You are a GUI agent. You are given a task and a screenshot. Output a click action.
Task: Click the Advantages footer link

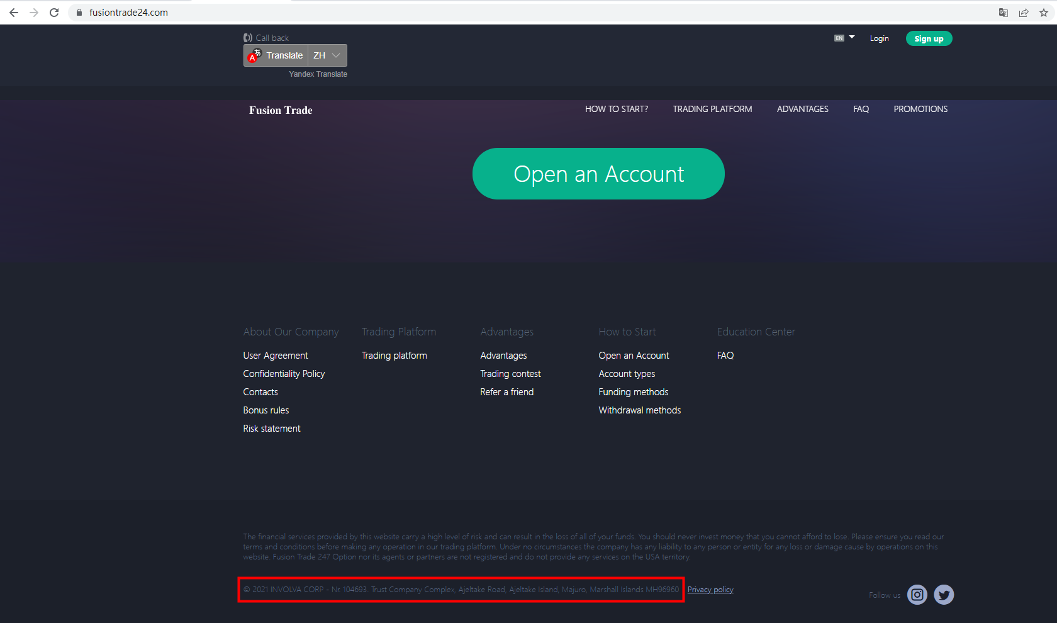point(504,356)
